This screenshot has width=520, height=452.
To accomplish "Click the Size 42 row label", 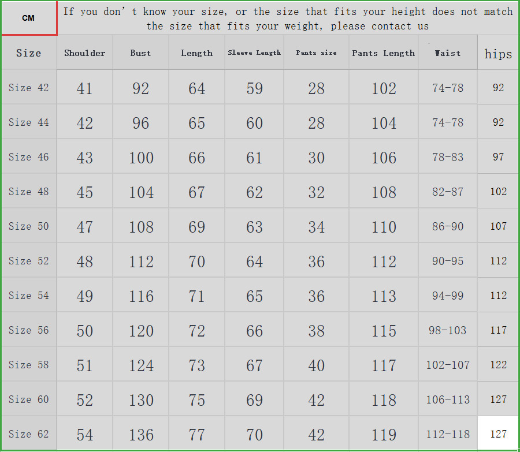I will click(x=29, y=88).
